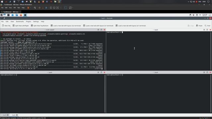Click the KDE clipboard tray icon
Screen dimensions: 212x119
pos(190,15)
